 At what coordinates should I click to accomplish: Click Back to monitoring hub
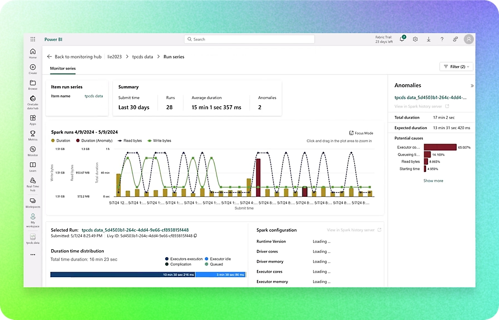tap(78, 56)
